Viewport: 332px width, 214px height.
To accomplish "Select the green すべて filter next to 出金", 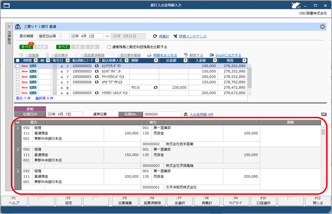I will click(x=63, y=47).
